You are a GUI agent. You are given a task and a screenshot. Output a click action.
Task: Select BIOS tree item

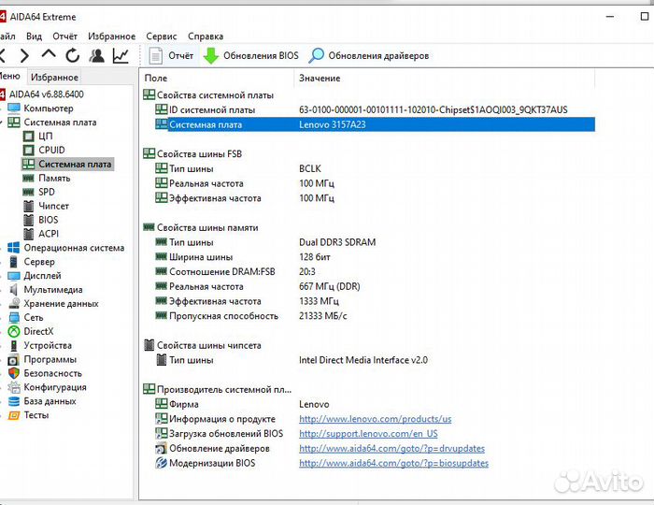49,220
